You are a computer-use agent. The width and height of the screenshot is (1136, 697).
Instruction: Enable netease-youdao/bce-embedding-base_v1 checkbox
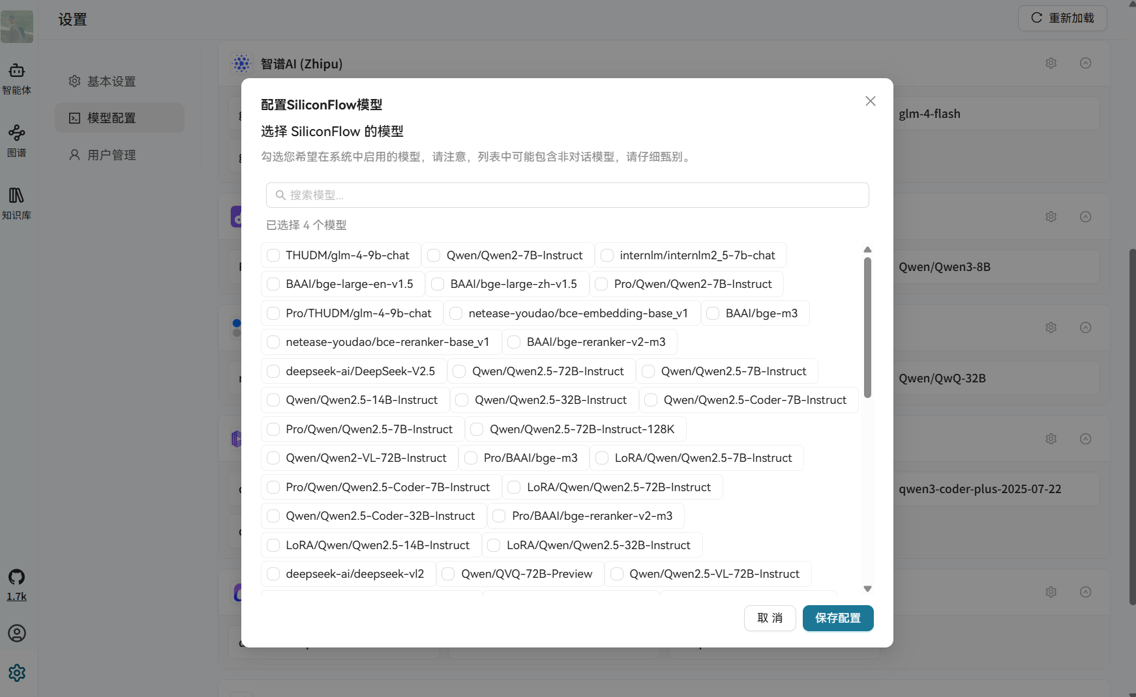[456, 313]
